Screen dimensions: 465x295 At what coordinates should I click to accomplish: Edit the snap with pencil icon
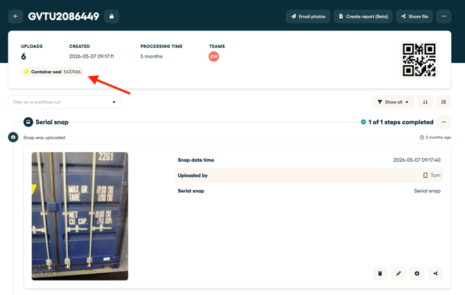point(398,273)
